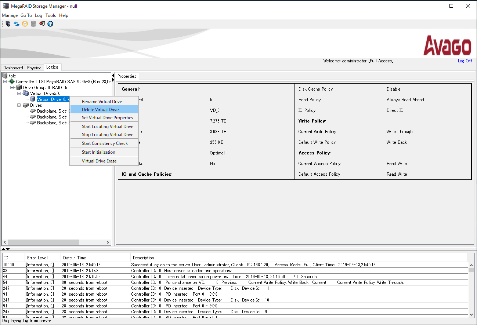The width and height of the screenshot is (477, 325).
Task: Switch to the Physical tab
Action: click(x=35, y=67)
